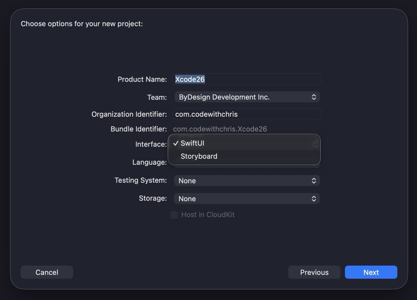Toggle the Host in CloudKit checkbox

pyautogui.click(x=174, y=215)
